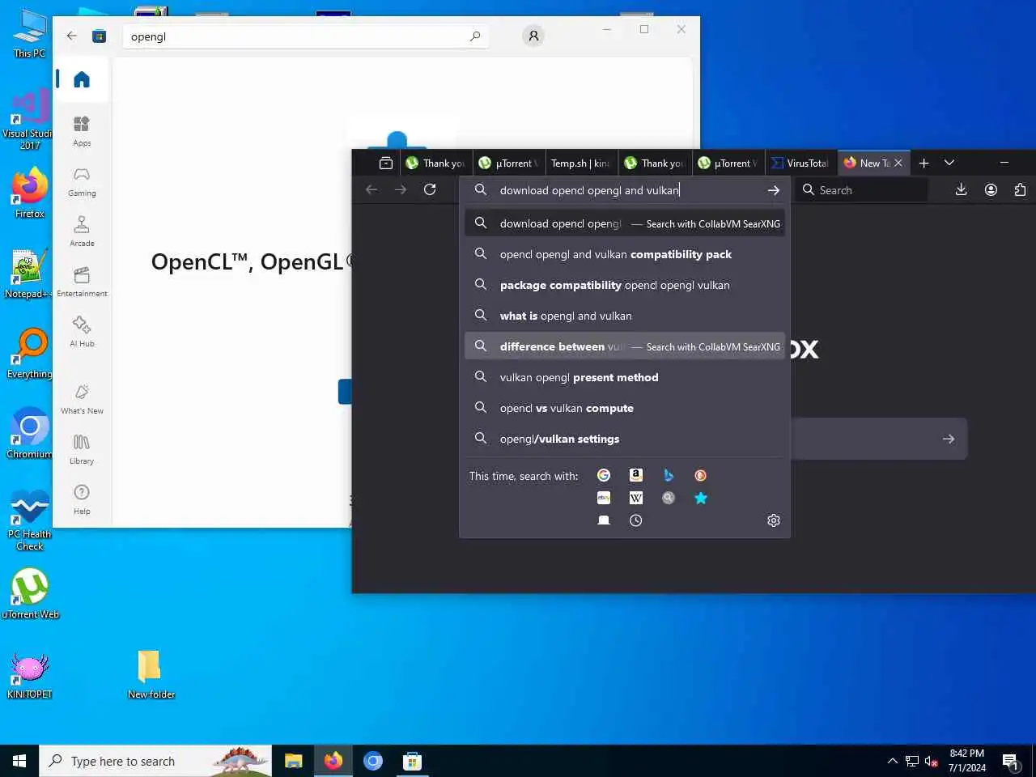Click Firefox forward arrow
This screenshot has height=777, width=1036.
401,189
